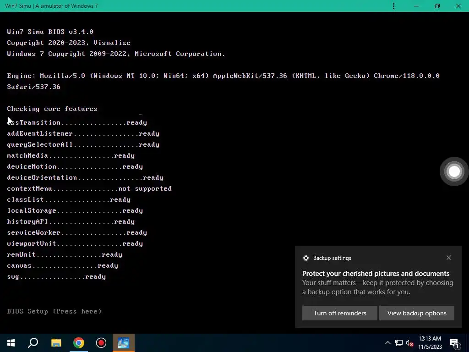Select the Win7 Simu taskbar app

point(124,343)
